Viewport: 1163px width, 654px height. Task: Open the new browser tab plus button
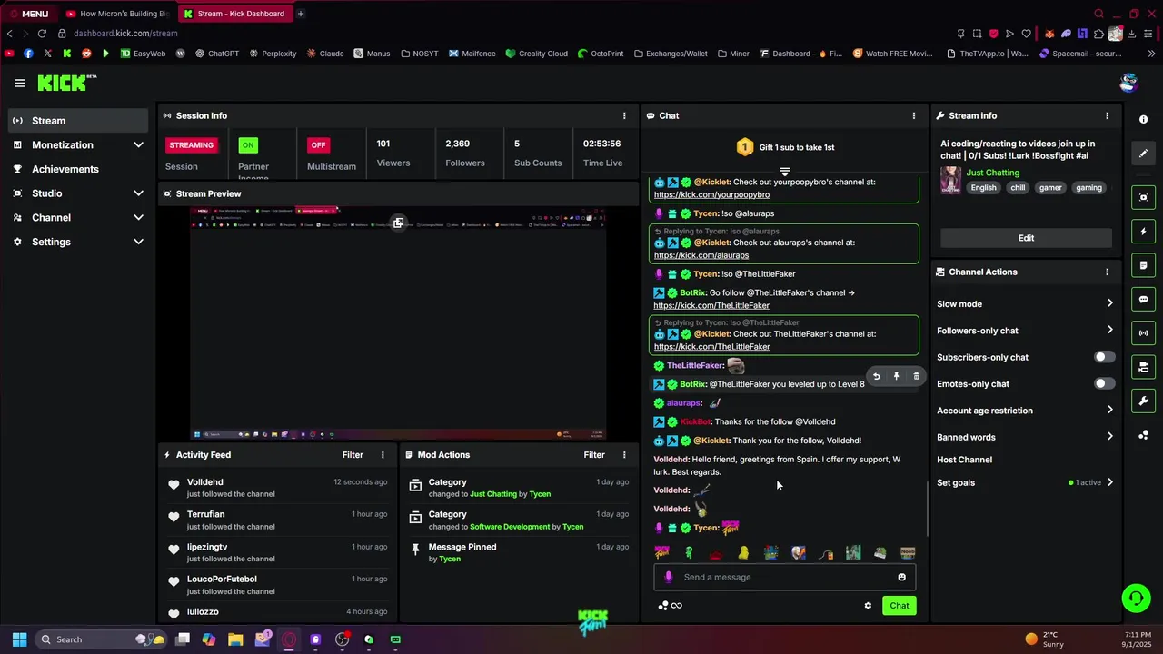(x=301, y=14)
